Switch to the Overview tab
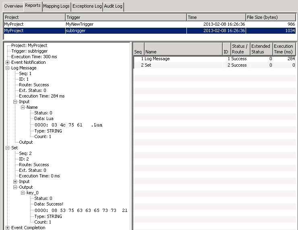298x230 pixels. pos(13,6)
